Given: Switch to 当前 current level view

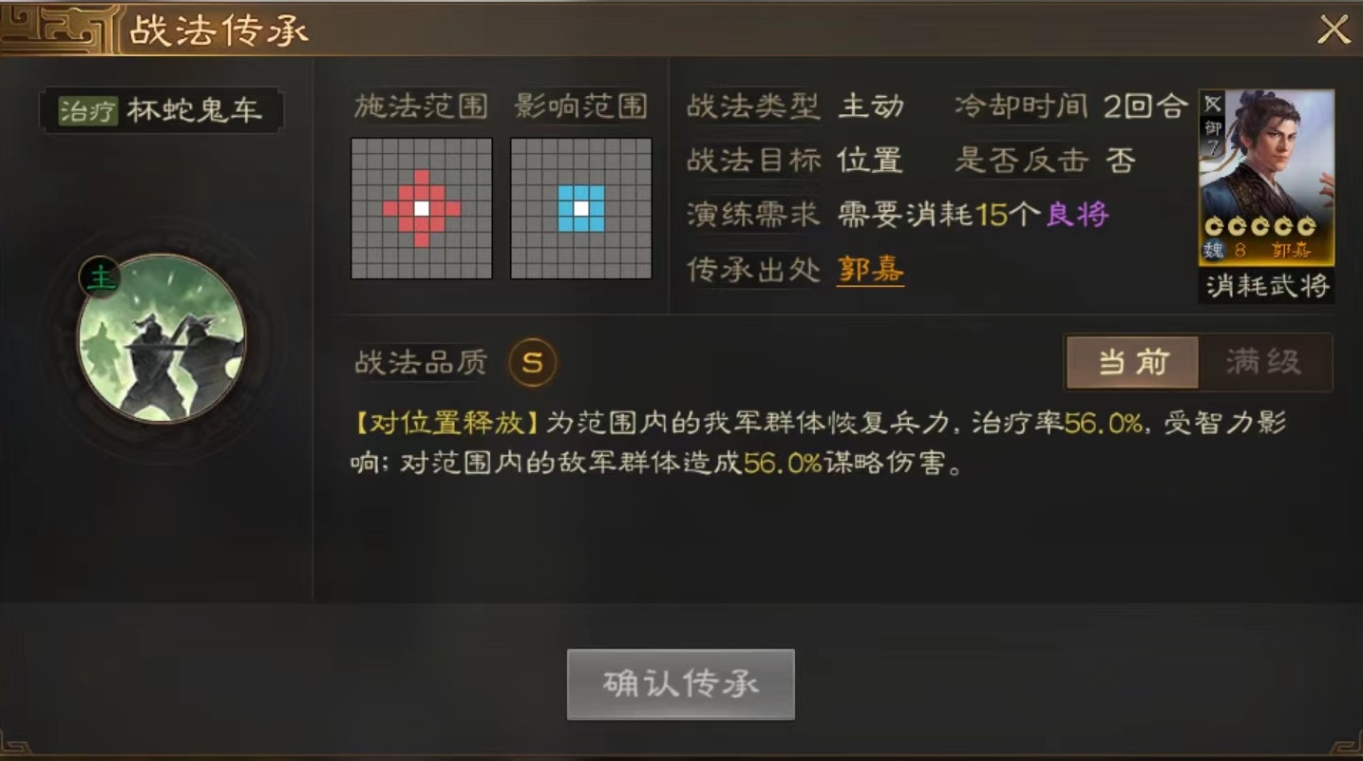Looking at the screenshot, I should pos(1132,362).
